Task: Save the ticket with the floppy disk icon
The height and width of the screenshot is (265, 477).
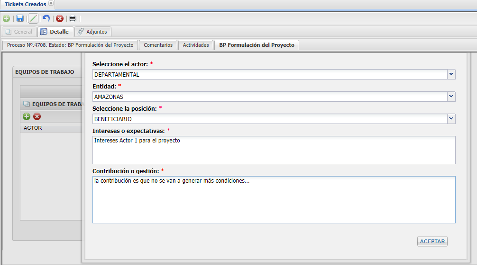Action: tap(20, 18)
